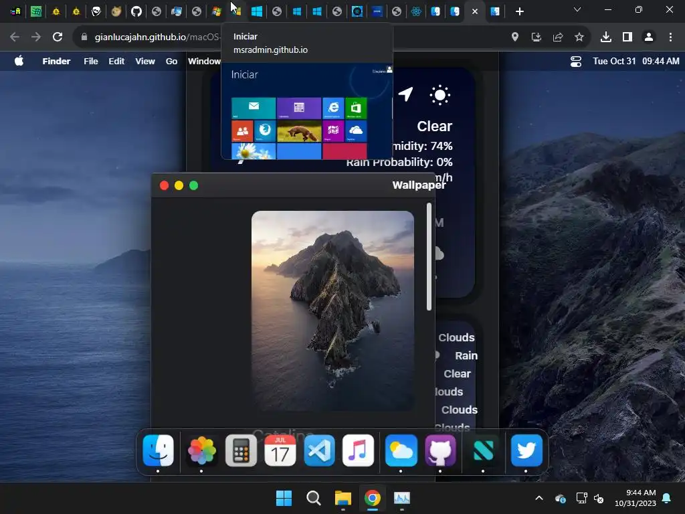The height and width of the screenshot is (514, 685).
Task: Switch to the Windows XP flag tab
Action: [x=217, y=11]
